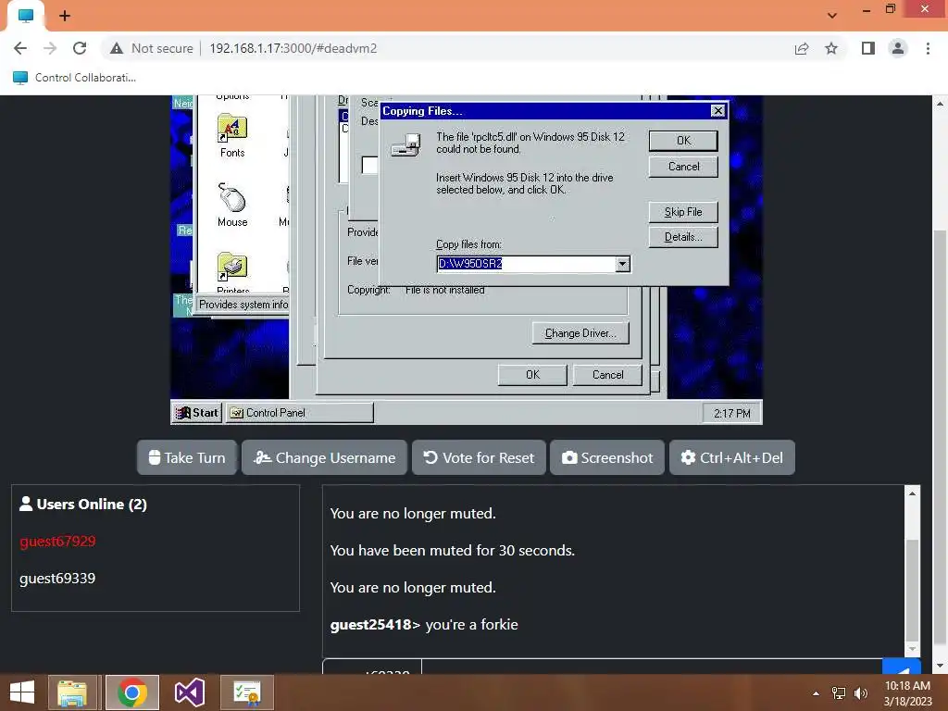
Task: Open a new browser tab
Action: (x=65, y=16)
